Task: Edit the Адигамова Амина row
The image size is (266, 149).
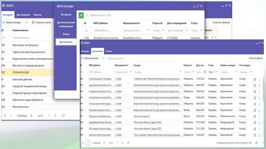Action: click(x=255, y=85)
